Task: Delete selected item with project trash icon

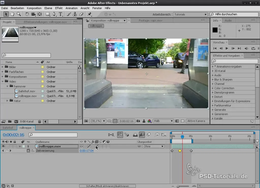Action: click(39, 121)
